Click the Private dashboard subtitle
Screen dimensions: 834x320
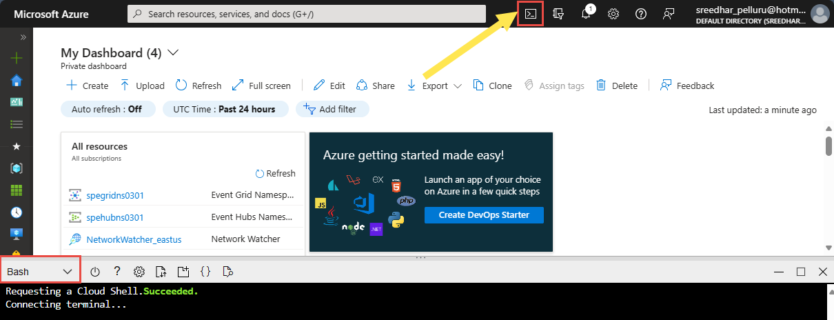pos(94,66)
